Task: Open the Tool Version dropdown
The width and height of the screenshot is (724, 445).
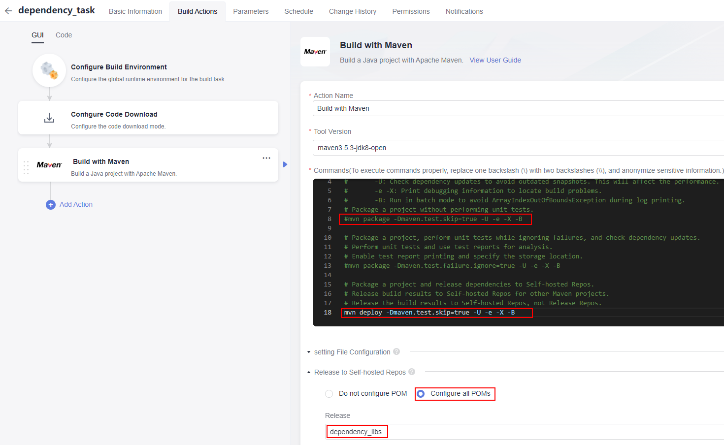Action: point(518,148)
